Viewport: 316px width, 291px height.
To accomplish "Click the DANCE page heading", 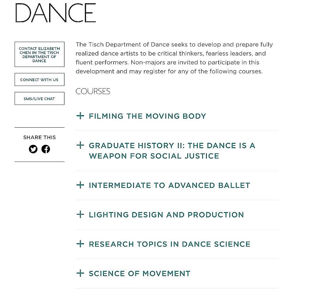I will tap(56, 13).
